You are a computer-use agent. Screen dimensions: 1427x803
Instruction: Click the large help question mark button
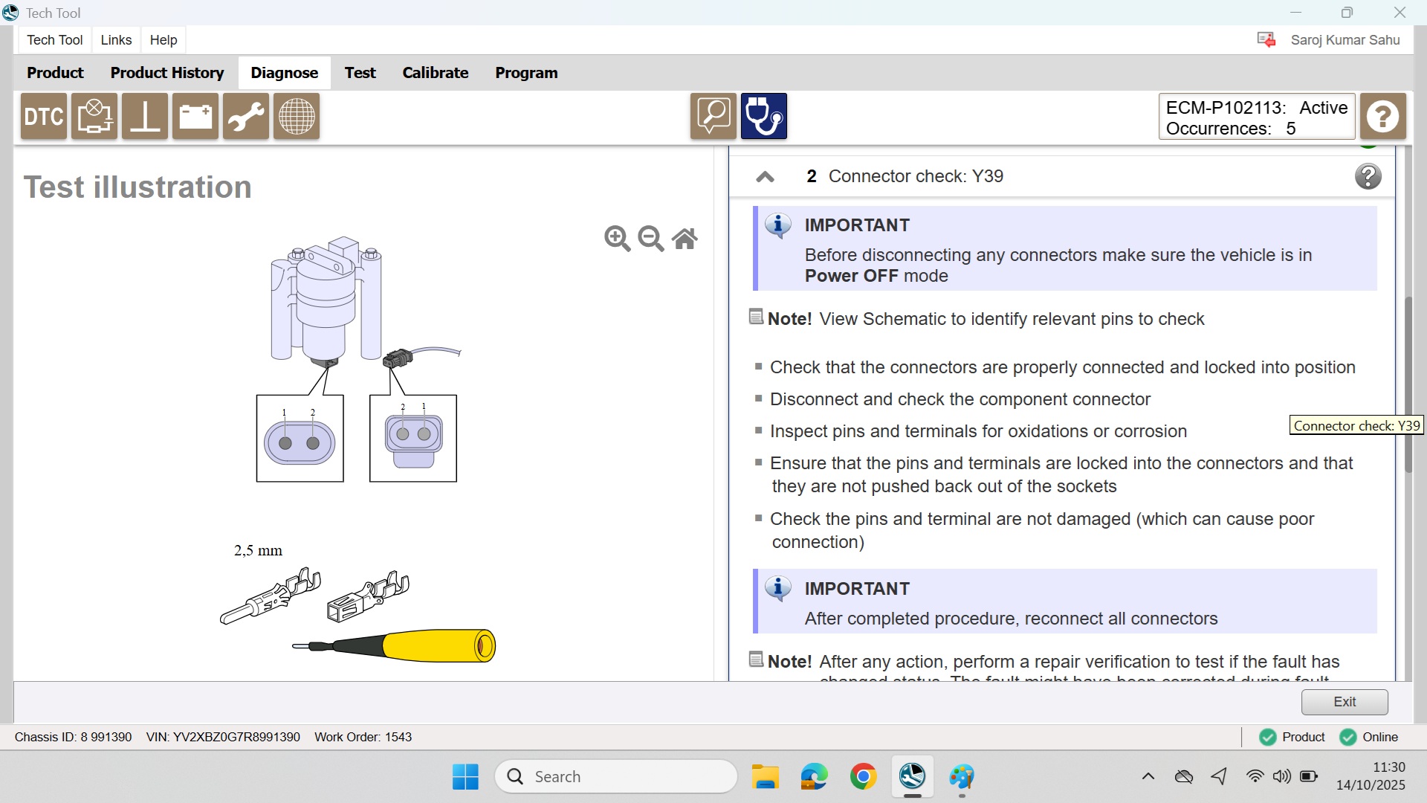click(1383, 117)
